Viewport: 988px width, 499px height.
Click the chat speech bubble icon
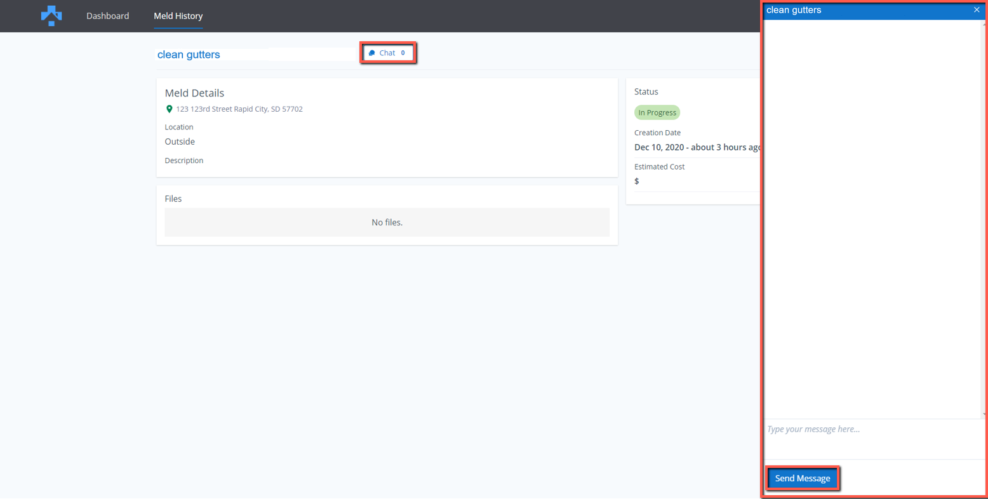pos(372,53)
